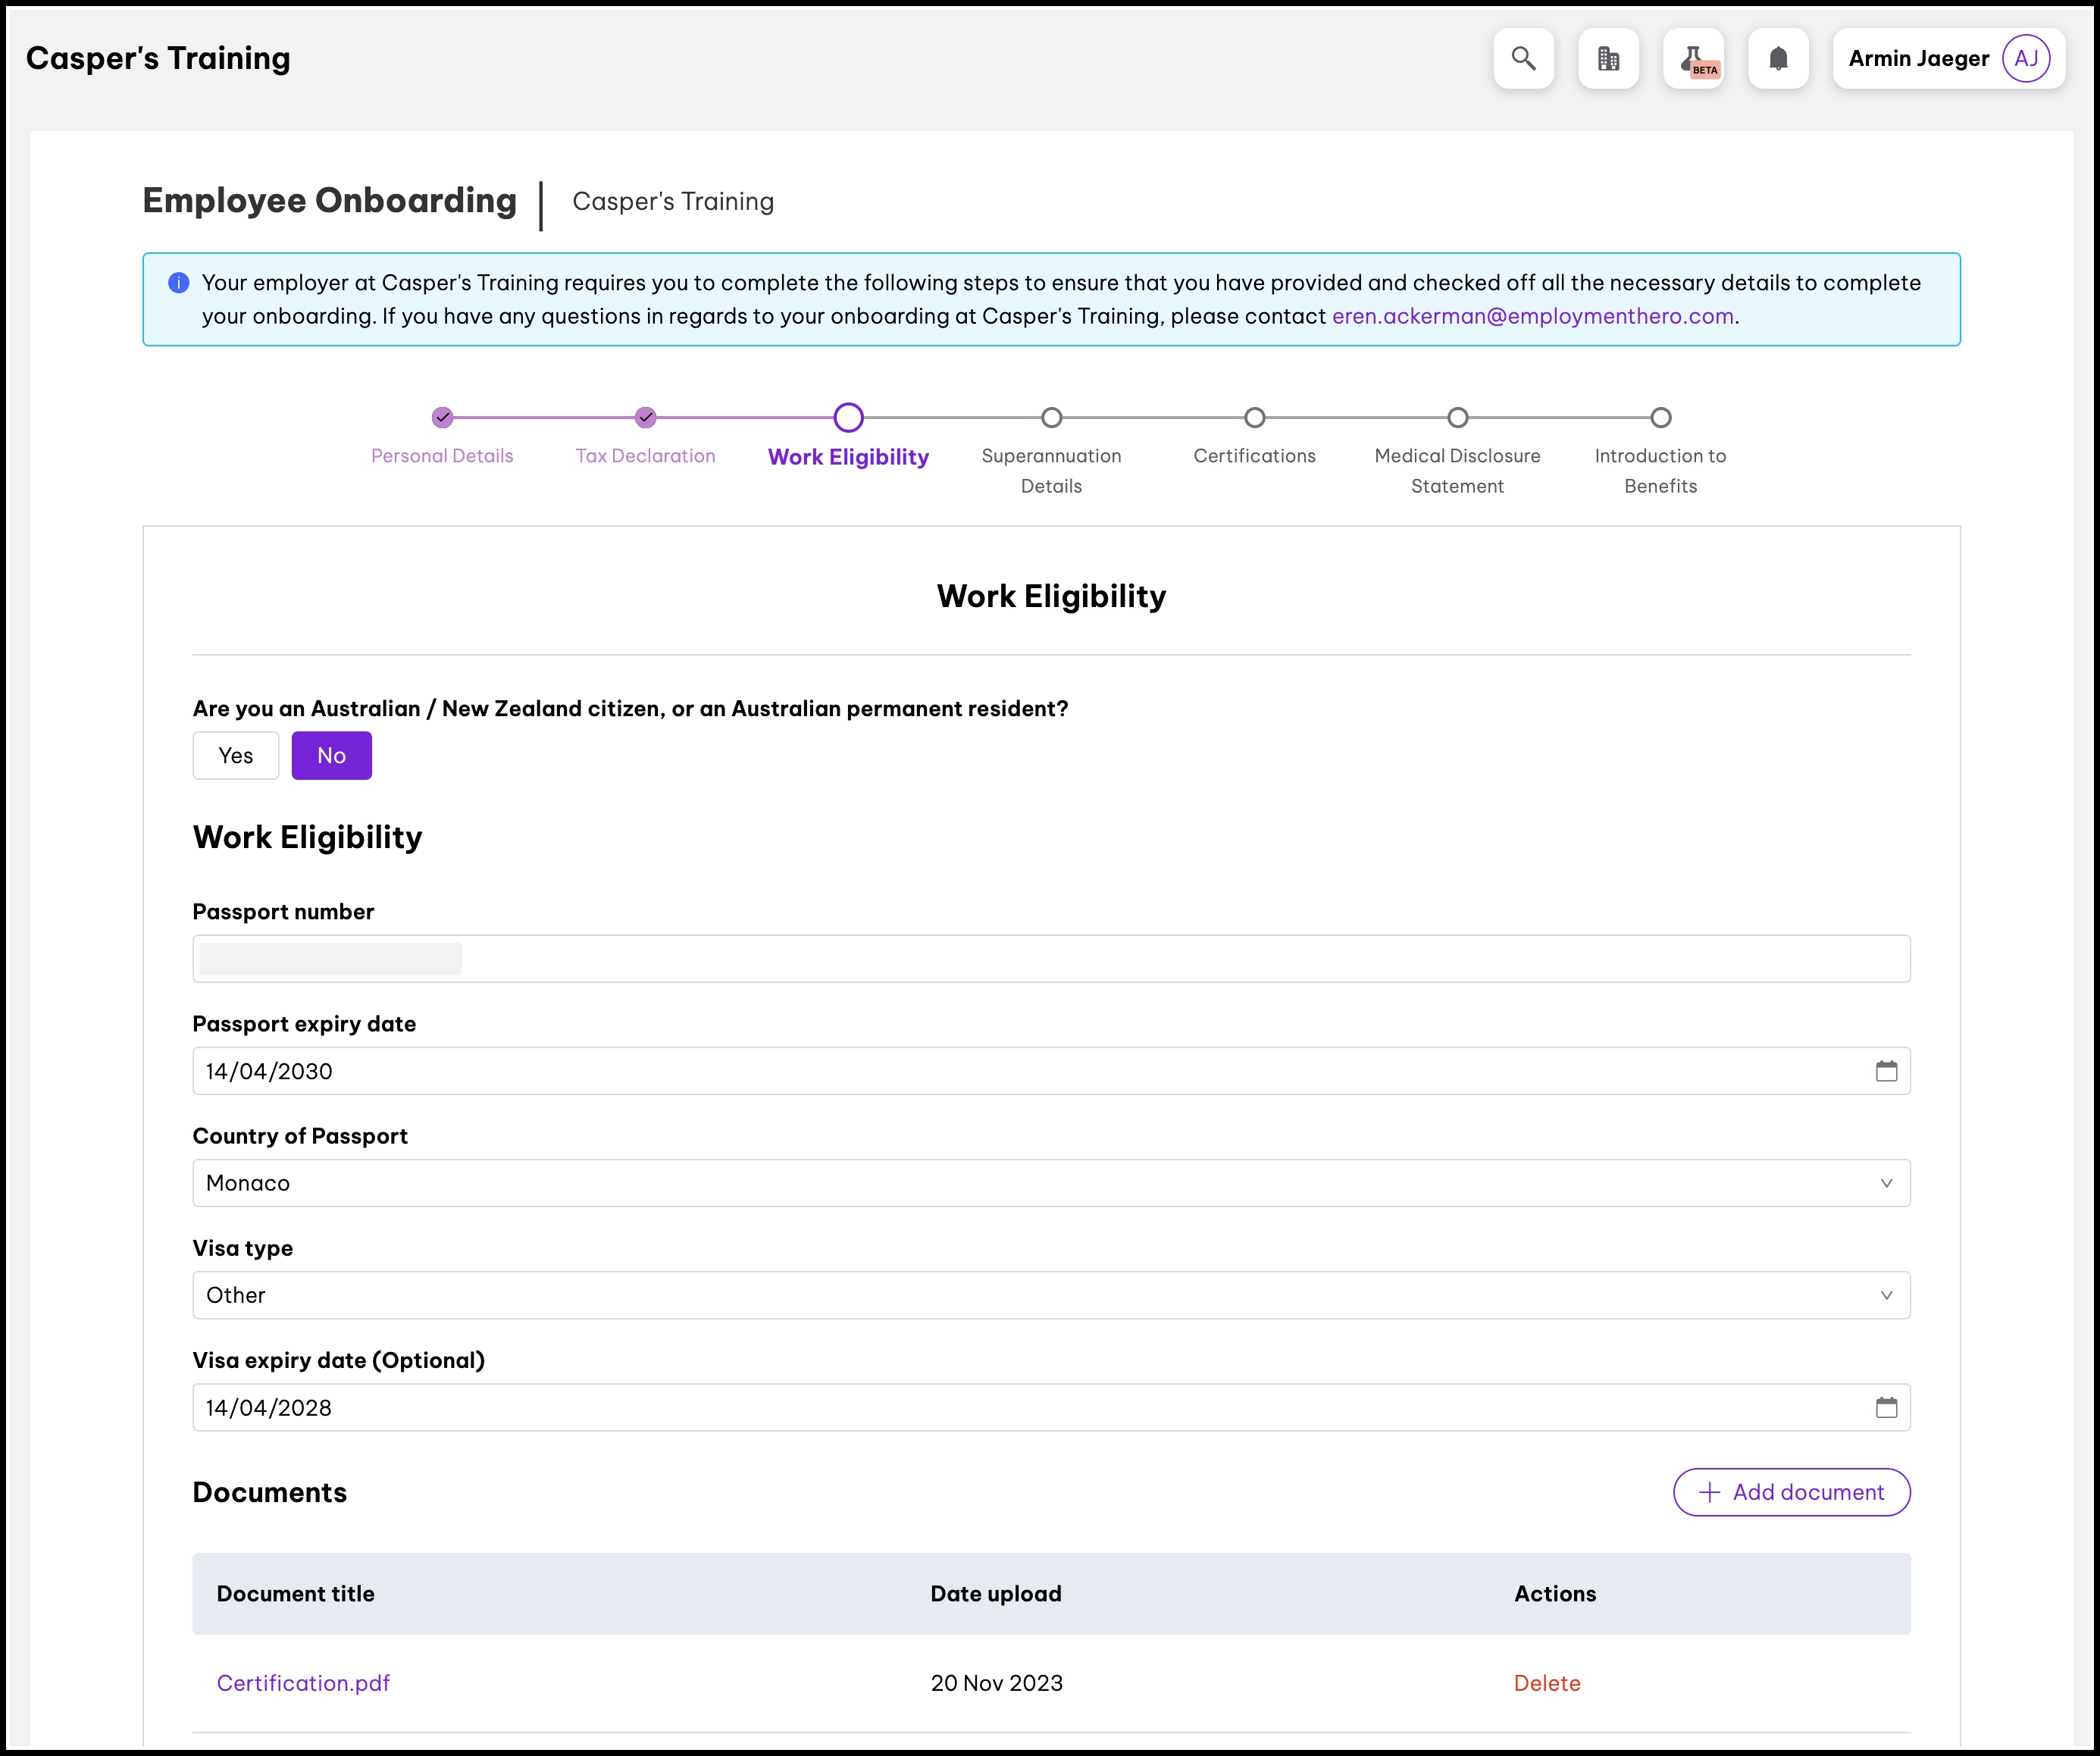Open the beta lab flask icon
The height and width of the screenshot is (1756, 2100).
(1693, 59)
